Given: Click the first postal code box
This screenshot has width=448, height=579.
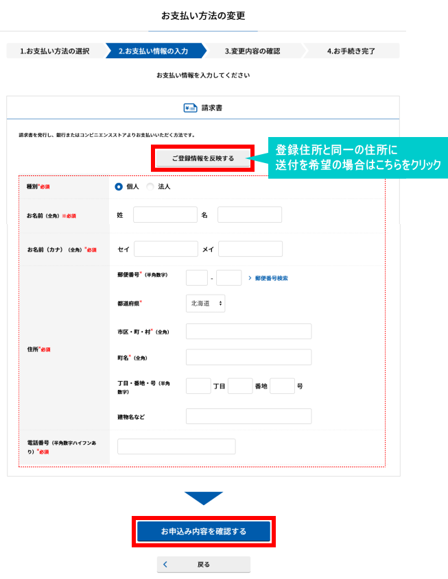Looking at the screenshot, I should point(197,278).
